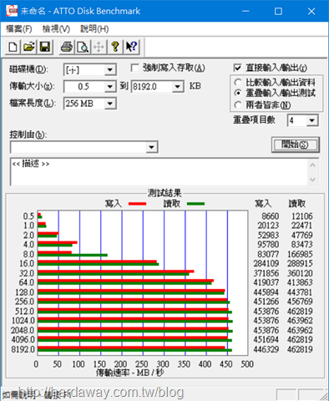This screenshot has height=401, width=329.
Task: Click the 開始(S) start button
Action: click(x=296, y=145)
